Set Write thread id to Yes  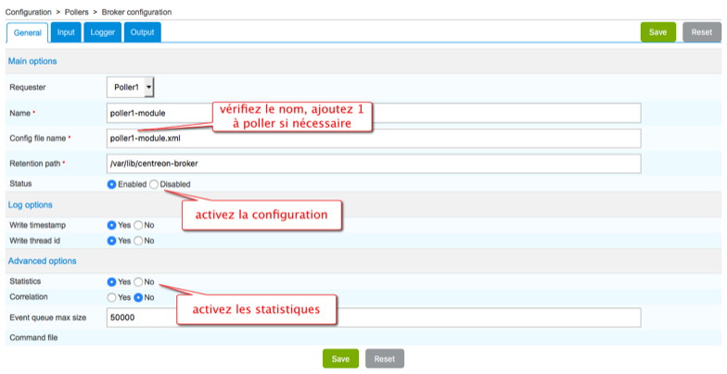[112, 241]
